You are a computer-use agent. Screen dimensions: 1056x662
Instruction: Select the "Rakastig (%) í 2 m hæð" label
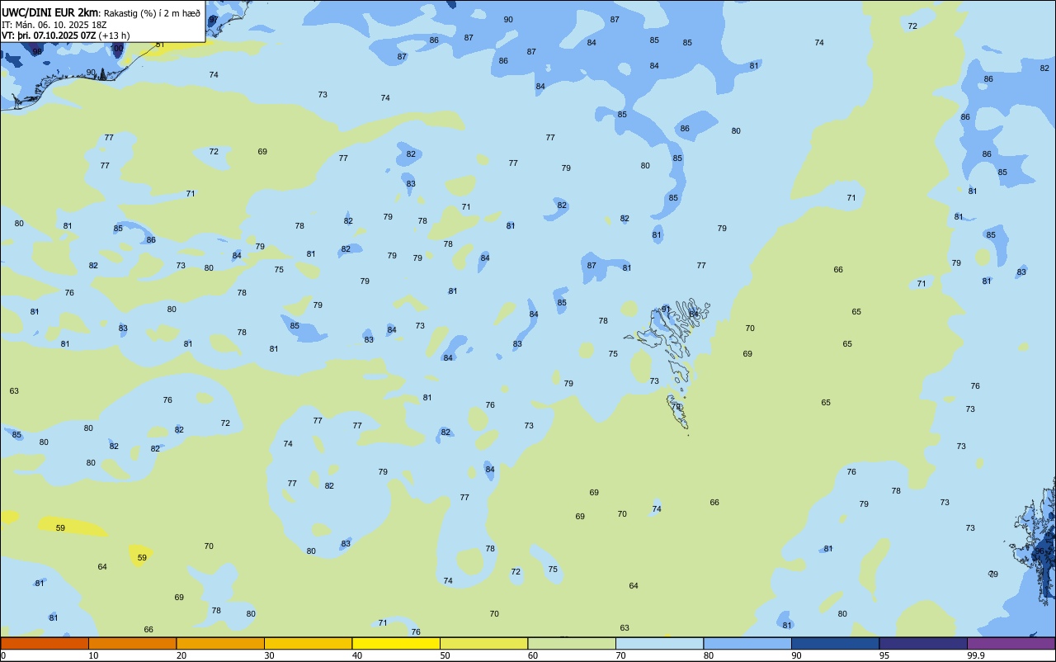click(x=152, y=13)
